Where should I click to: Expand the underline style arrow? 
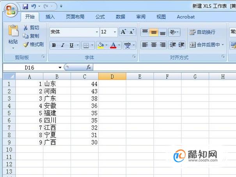click(x=78, y=45)
